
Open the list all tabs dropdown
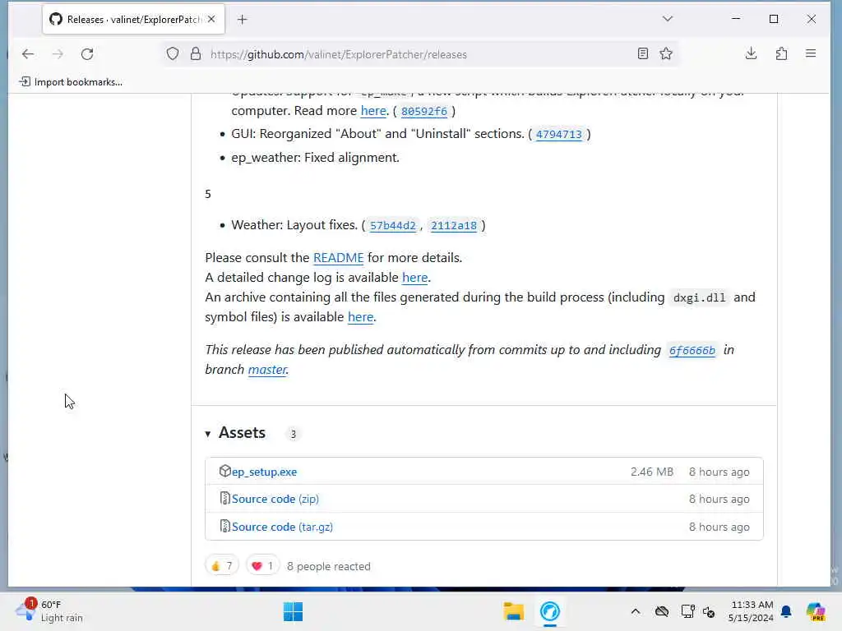coord(668,19)
